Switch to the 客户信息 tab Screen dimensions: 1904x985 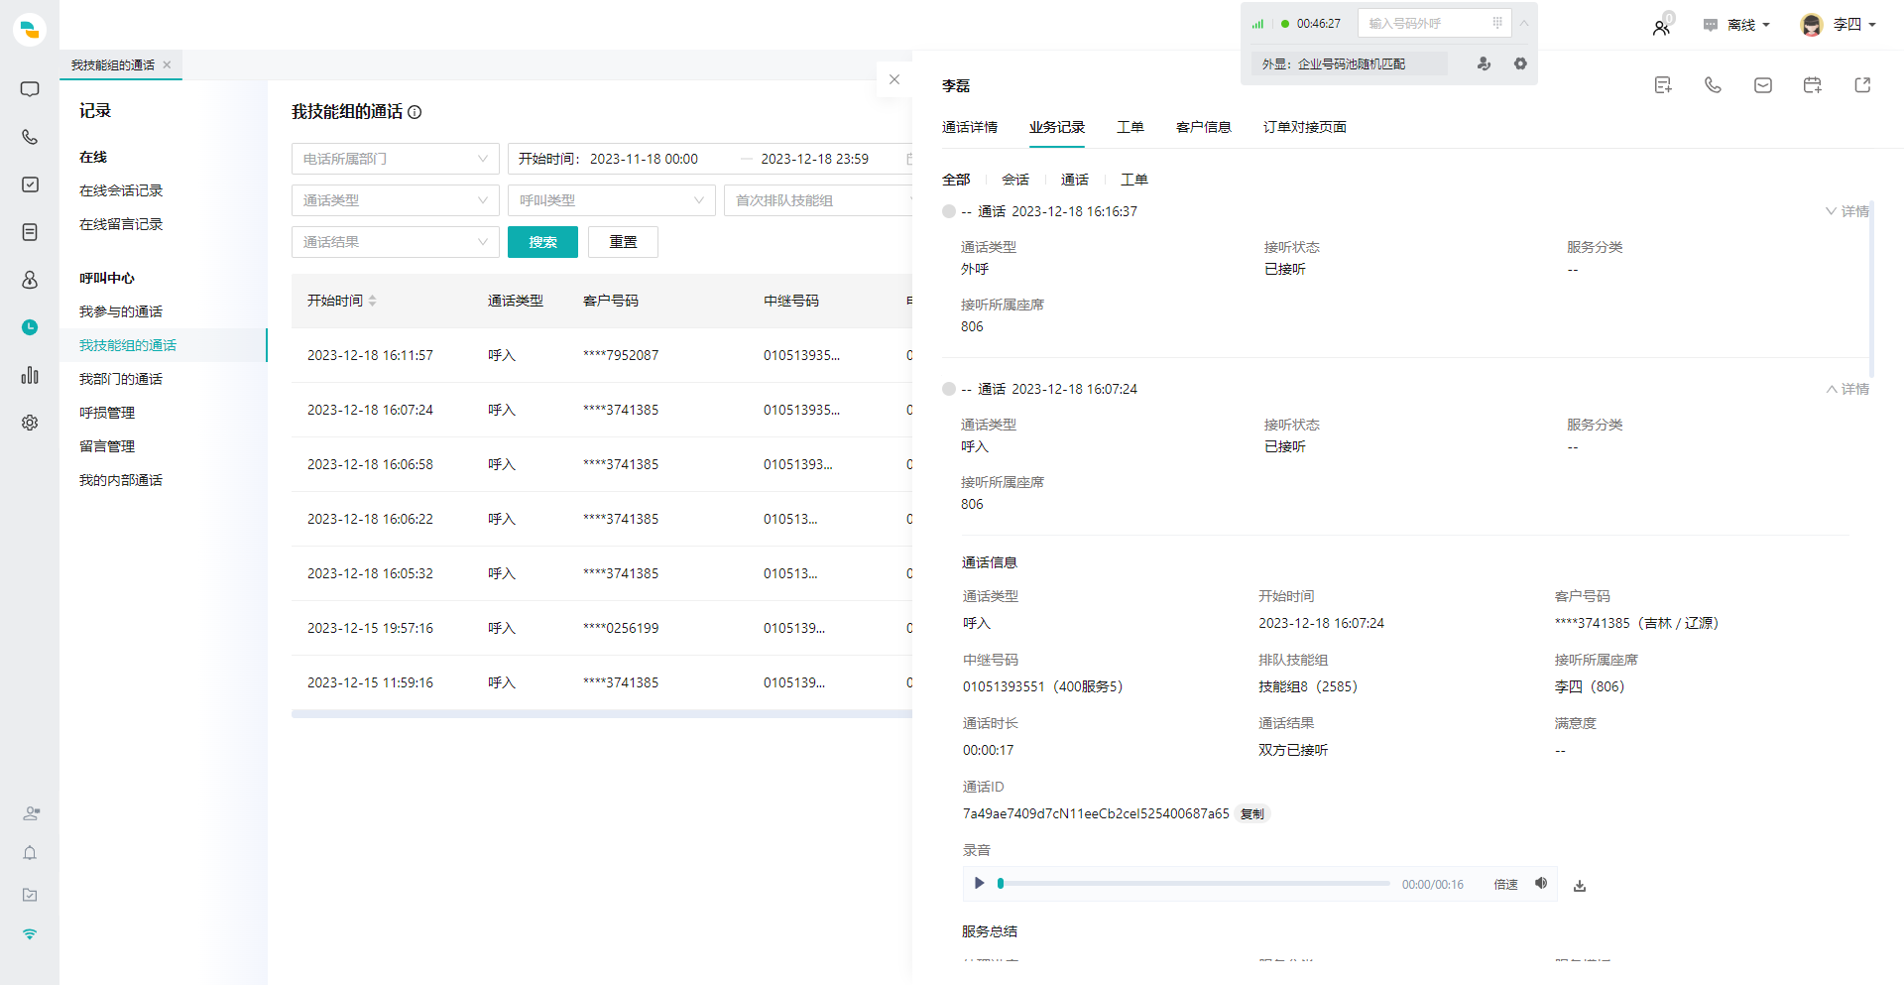point(1204,127)
